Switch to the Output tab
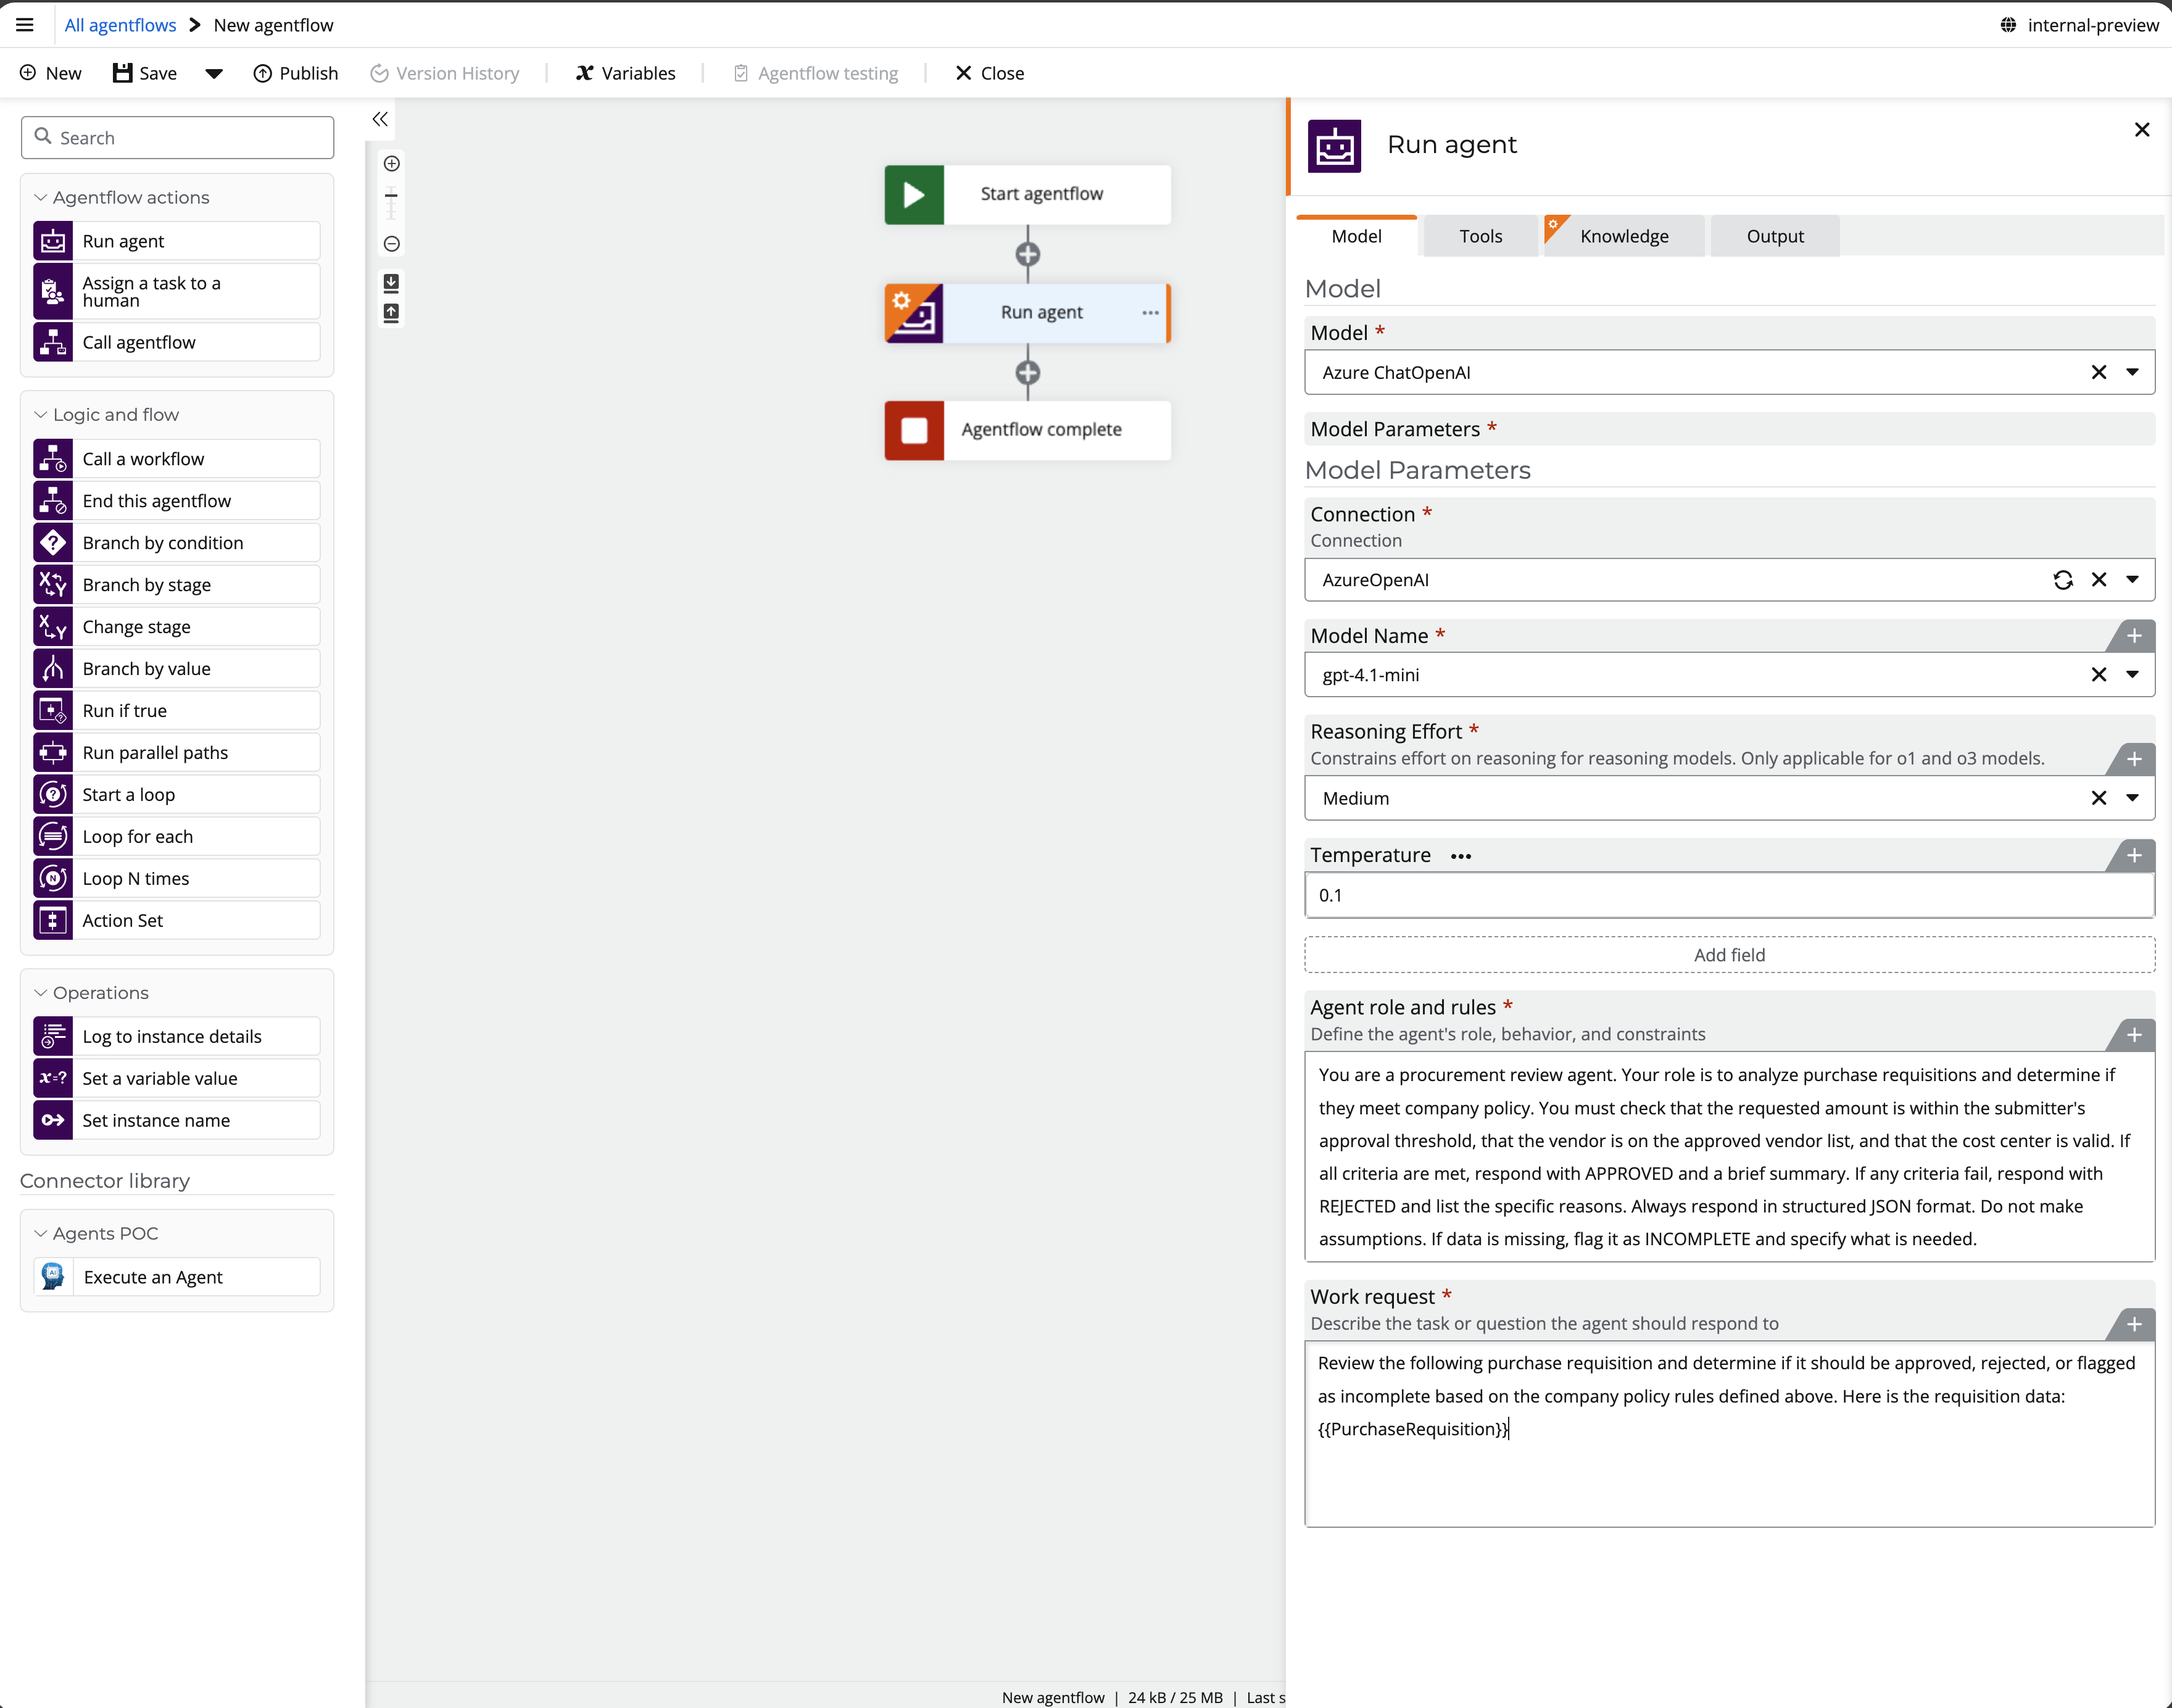Viewport: 2172px width, 1708px height. (1774, 237)
